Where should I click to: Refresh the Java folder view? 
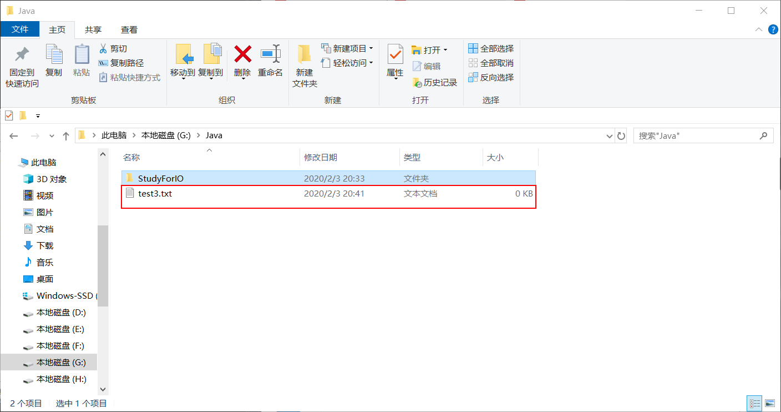click(621, 135)
